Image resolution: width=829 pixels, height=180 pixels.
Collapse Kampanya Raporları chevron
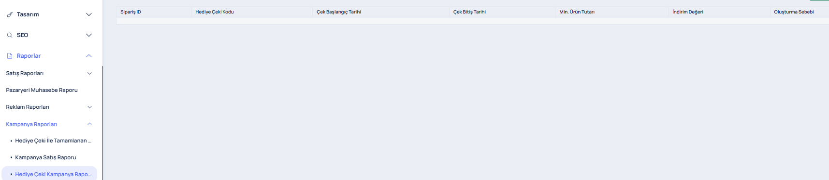[89, 124]
